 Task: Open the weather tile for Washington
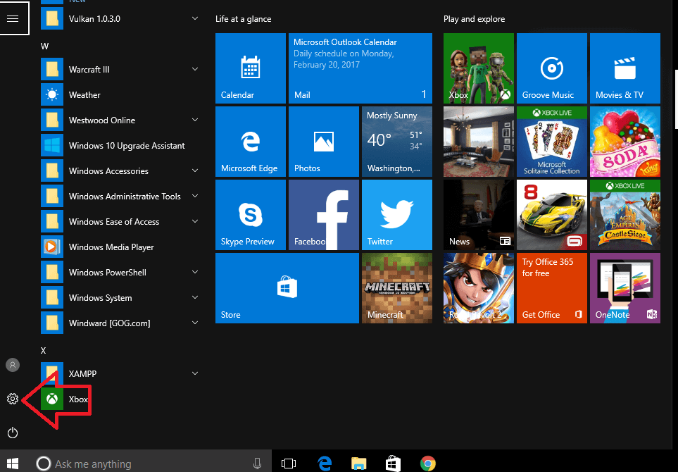pyautogui.click(x=397, y=142)
